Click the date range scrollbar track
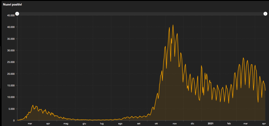This screenshot has height=126, width=269. point(141,14)
